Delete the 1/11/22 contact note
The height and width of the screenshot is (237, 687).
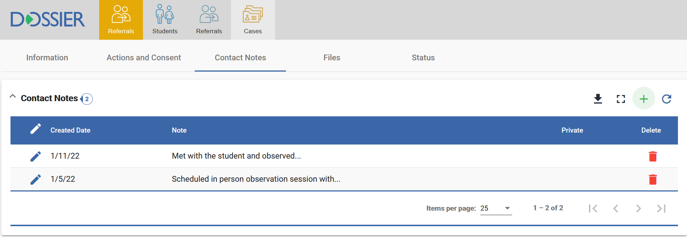pos(653,156)
